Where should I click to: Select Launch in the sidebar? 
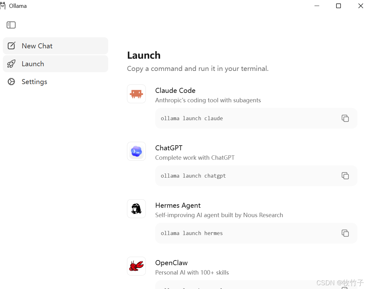point(56,64)
